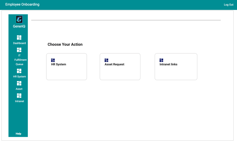Choose the Asset text label in the sidebar
Image resolution: width=237 pixels, height=144 pixels.
click(19, 89)
